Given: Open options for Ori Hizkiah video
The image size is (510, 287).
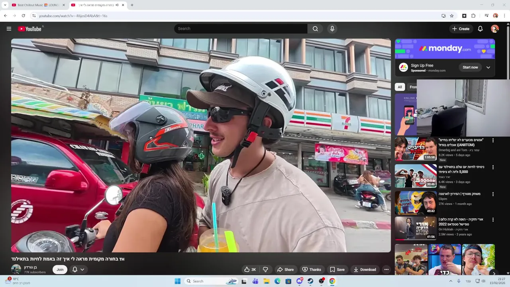Looking at the screenshot, I should click(493, 220).
